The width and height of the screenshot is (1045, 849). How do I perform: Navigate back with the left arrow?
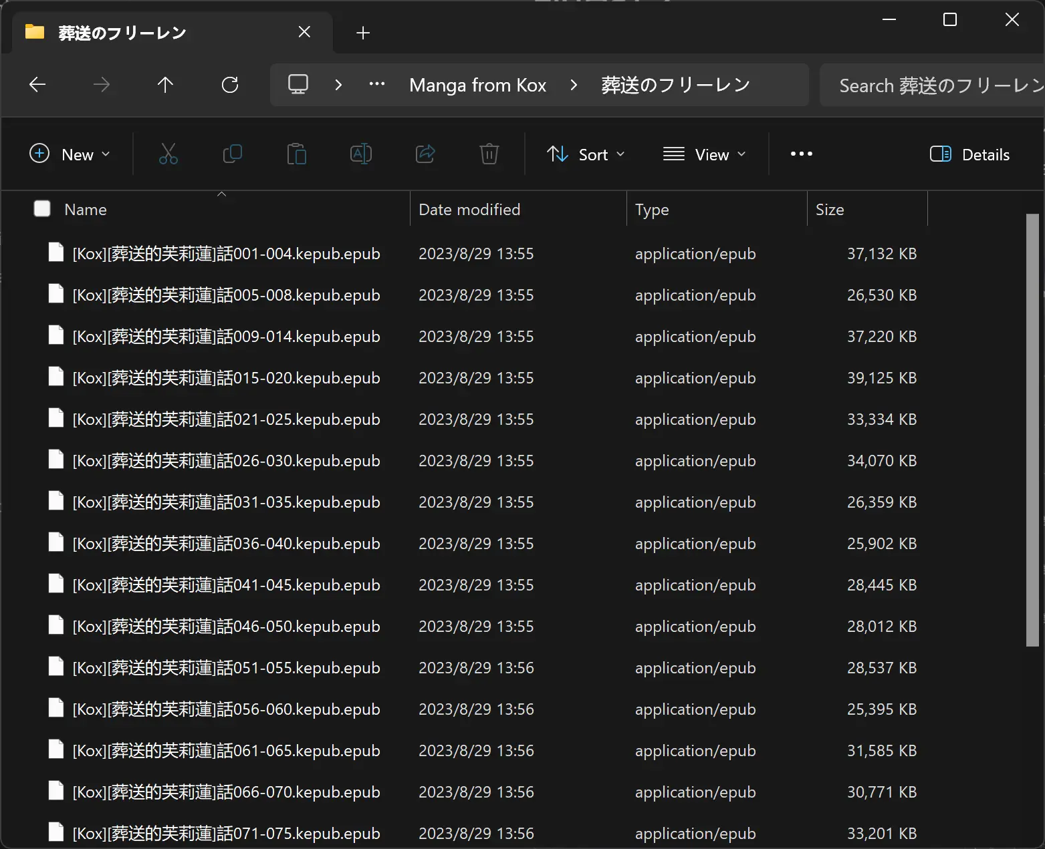click(x=37, y=85)
